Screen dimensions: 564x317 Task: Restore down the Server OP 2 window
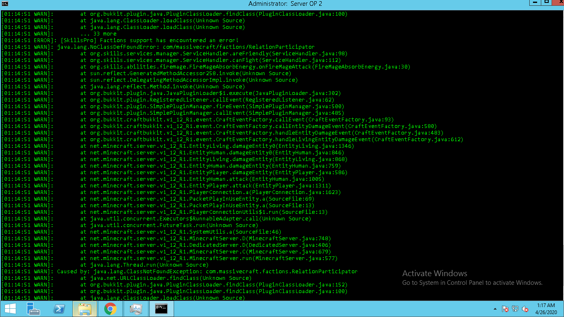point(546,3)
